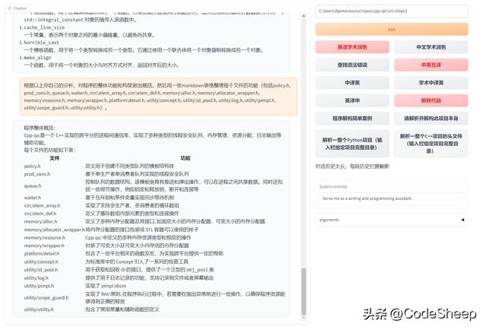Click the 英语学术润色 button

350,47
